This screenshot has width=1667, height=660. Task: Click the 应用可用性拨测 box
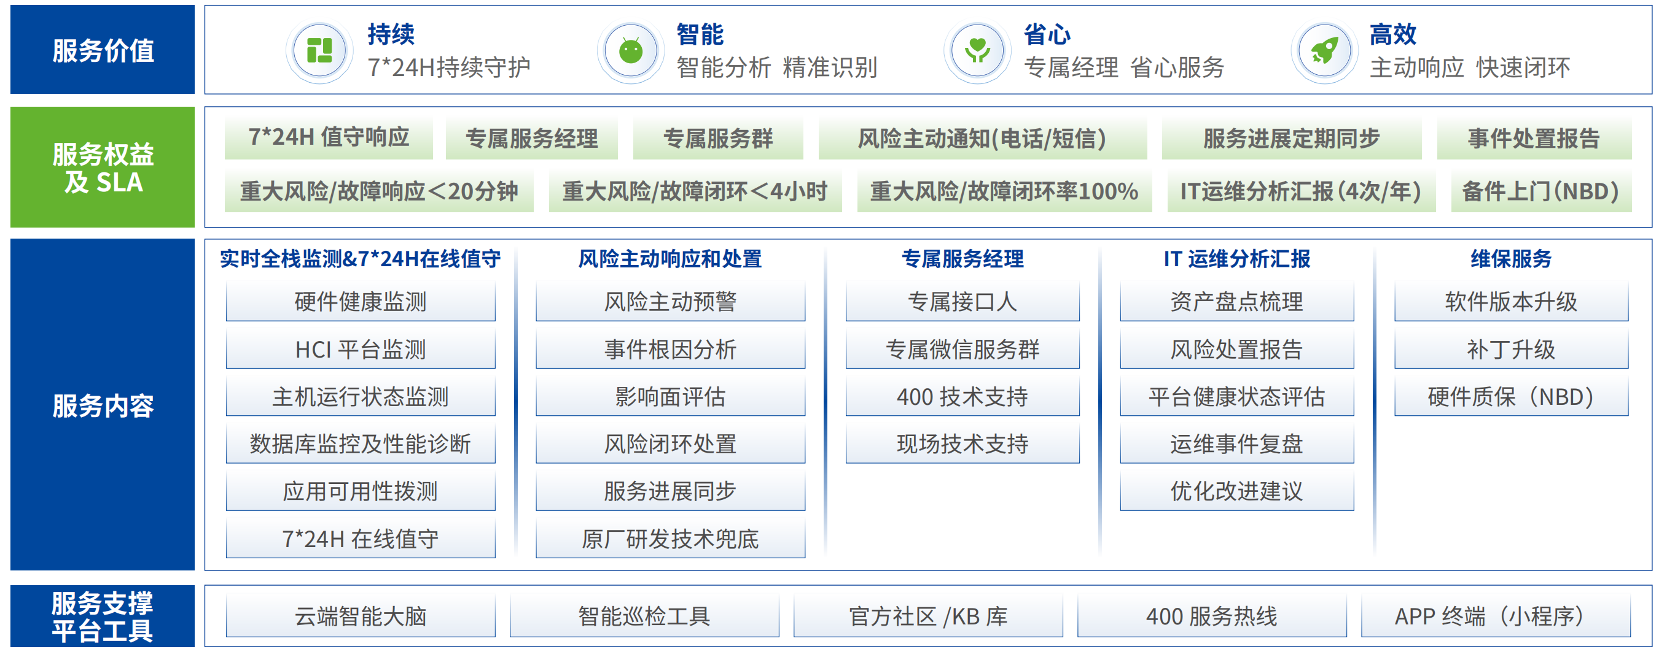pos(361,491)
